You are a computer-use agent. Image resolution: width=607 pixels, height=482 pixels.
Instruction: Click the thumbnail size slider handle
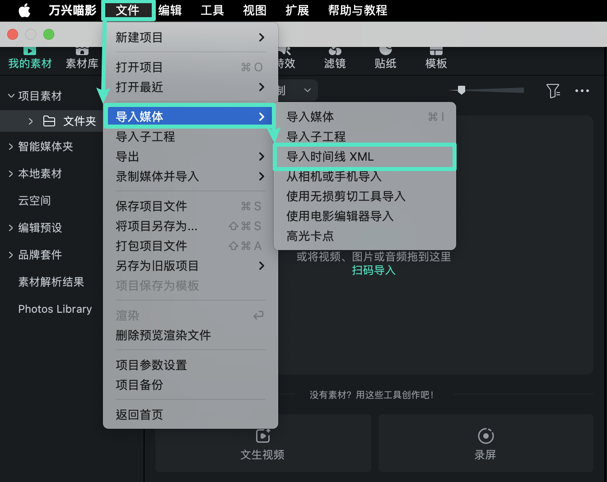tap(461, 90)
